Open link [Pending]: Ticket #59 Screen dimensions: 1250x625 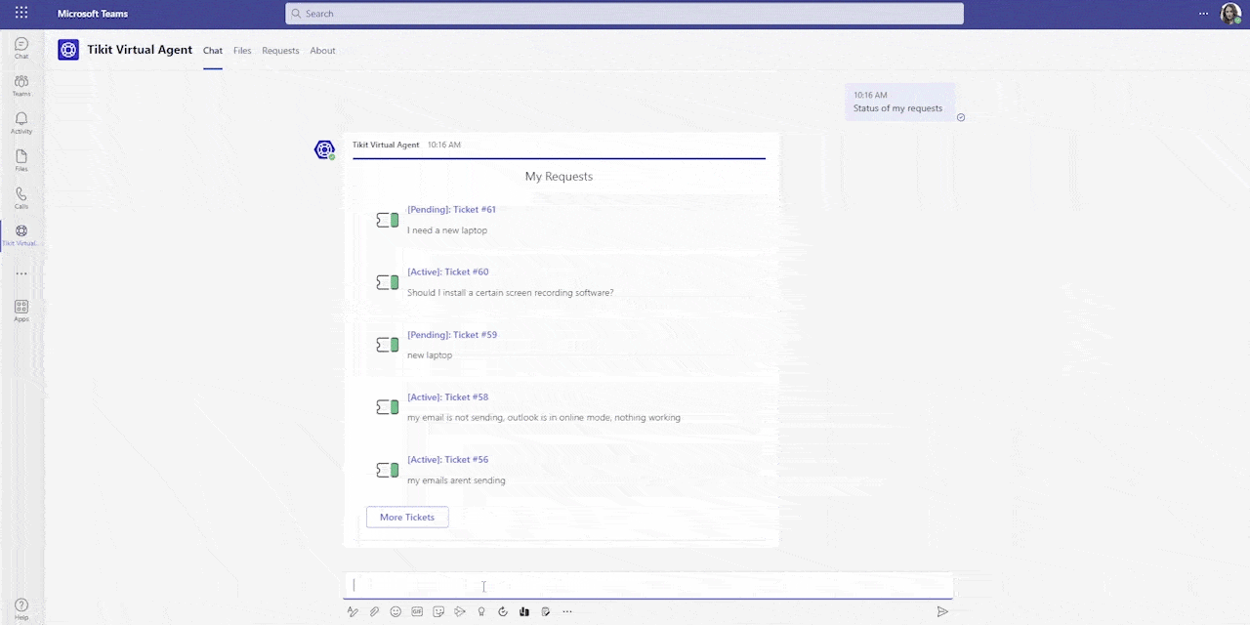click(x=452, y=334)
